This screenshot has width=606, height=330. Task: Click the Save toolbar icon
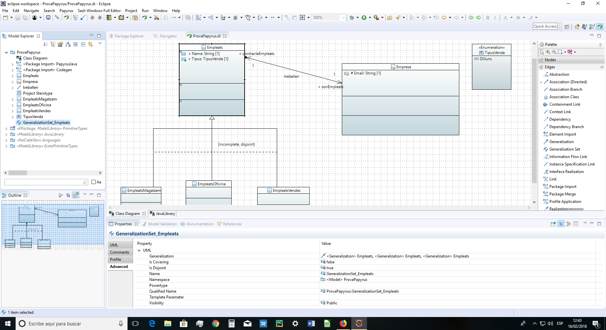[18, 18]
